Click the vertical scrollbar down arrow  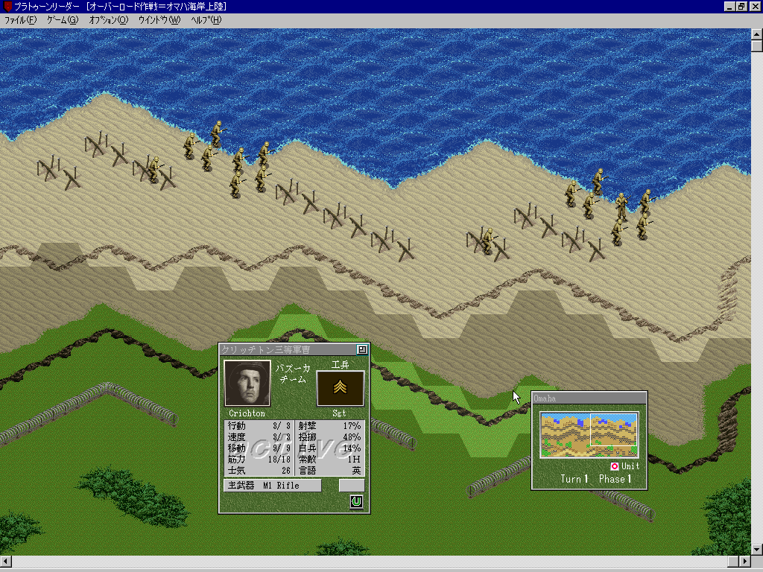757,550
